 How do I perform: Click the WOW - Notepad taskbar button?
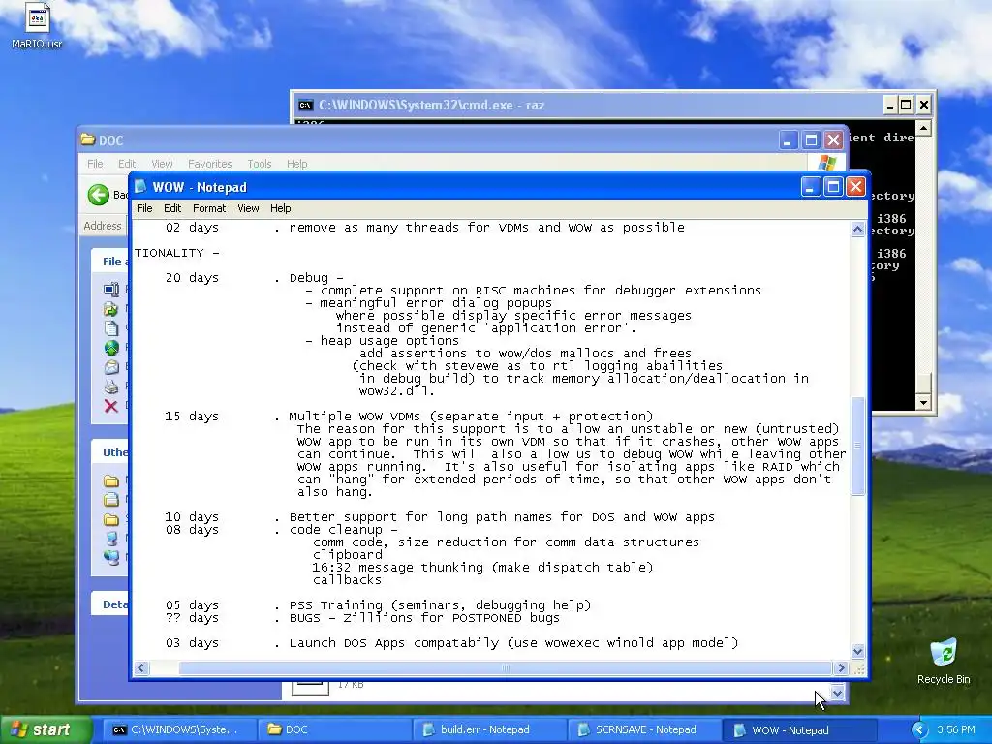[800, 729]
